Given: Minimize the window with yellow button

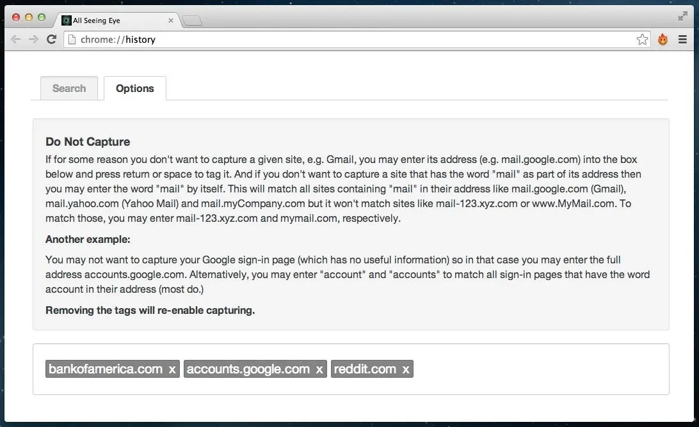Looking at the screenshot, I should (x=29, y=17).
